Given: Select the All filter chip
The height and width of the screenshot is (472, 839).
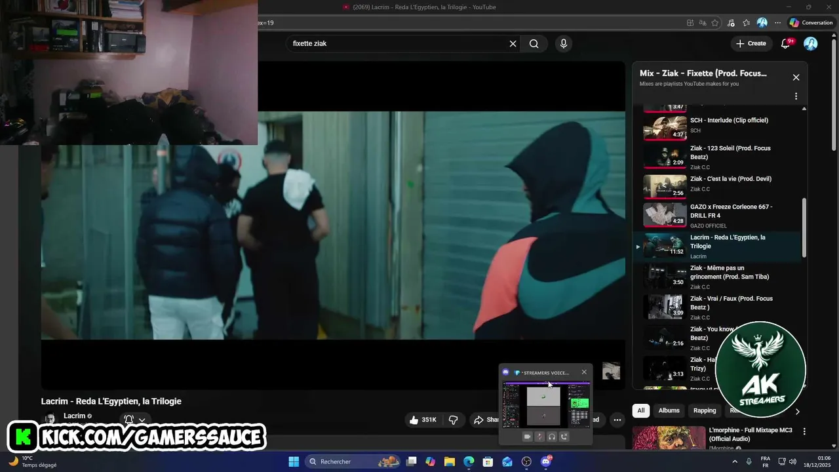Looking at the screenshot, I should (x=641, y=410).
